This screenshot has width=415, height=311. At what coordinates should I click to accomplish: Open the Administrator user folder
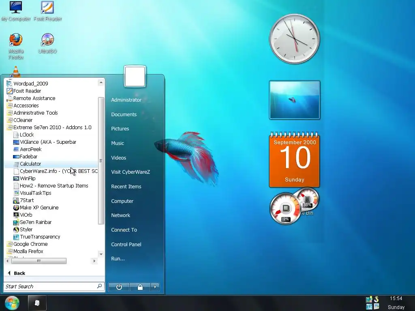point(126,100)
